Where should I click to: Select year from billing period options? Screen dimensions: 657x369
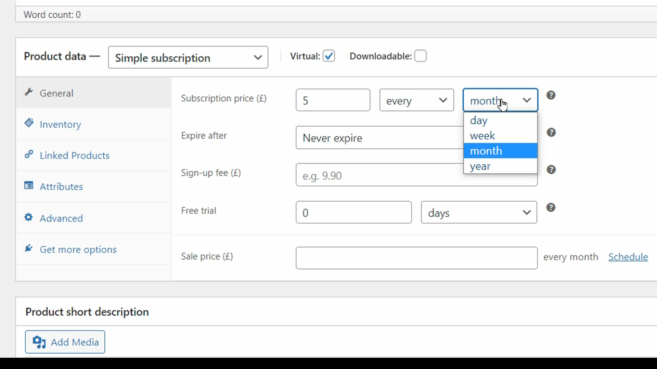pos(480,166)
